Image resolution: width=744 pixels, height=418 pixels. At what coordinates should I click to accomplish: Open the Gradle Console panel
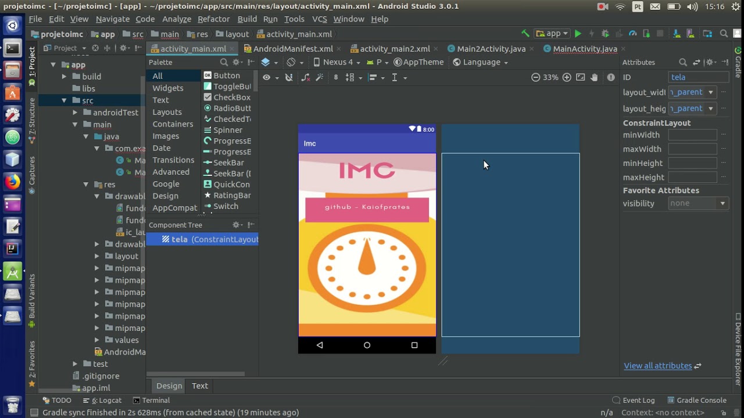pyautogui.click(x=696, y=400)
